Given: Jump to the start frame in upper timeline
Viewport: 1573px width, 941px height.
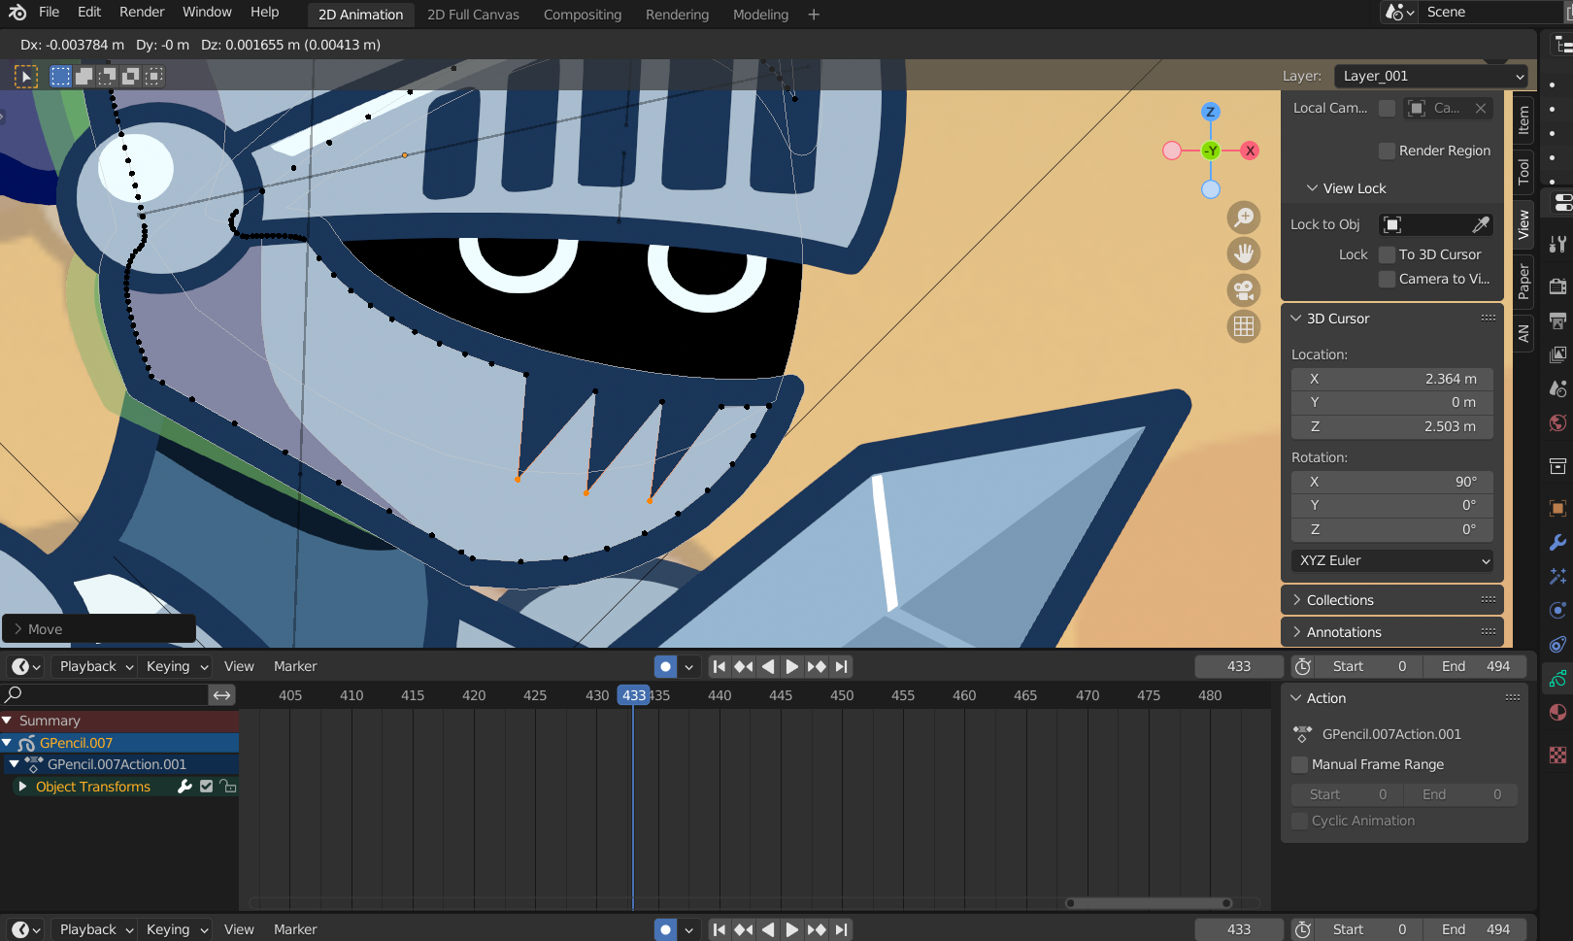Looking at the screenshot, I should pyautogui.click(x=719, y=666).
